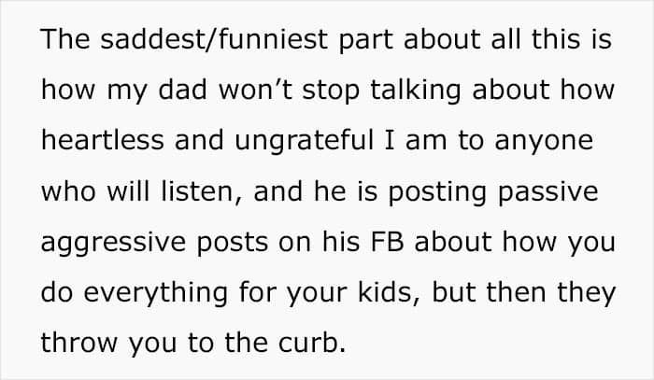The width and height of the screenshot is (654, 380).
Task: Click the word "dad"
Action: [183, 90]
